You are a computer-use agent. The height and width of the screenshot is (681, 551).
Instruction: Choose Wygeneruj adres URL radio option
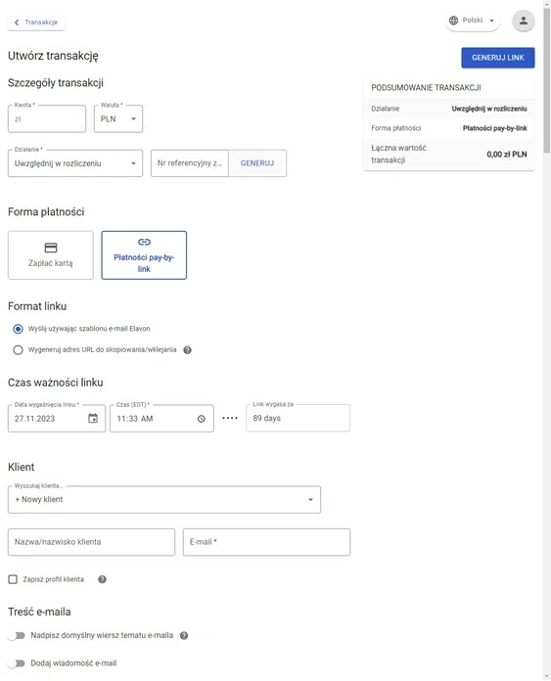coord(18,349)
